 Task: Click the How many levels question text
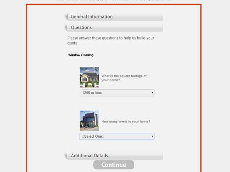(126, 122)
